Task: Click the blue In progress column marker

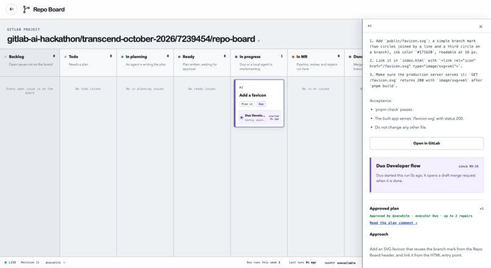Action: click(236, 57)
